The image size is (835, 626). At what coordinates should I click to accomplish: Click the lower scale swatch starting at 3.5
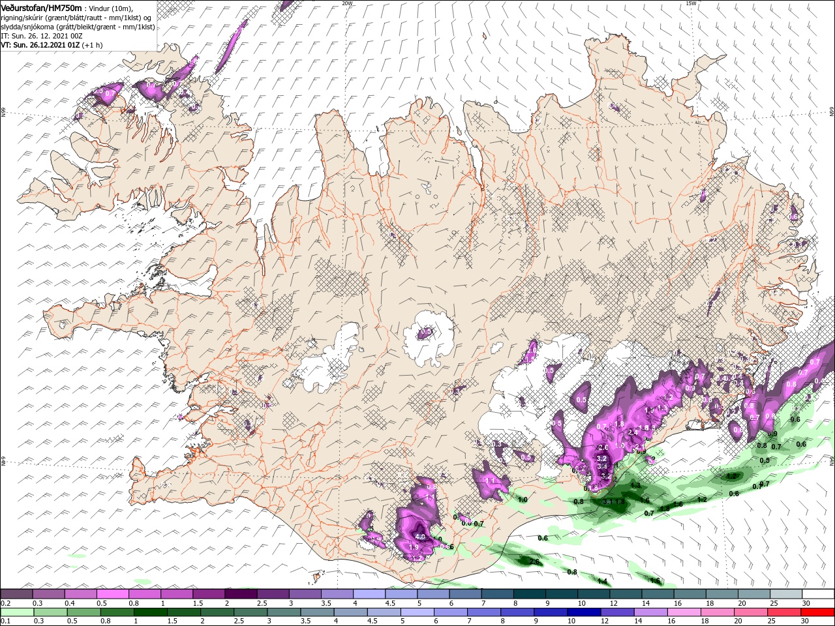(317, 612)
